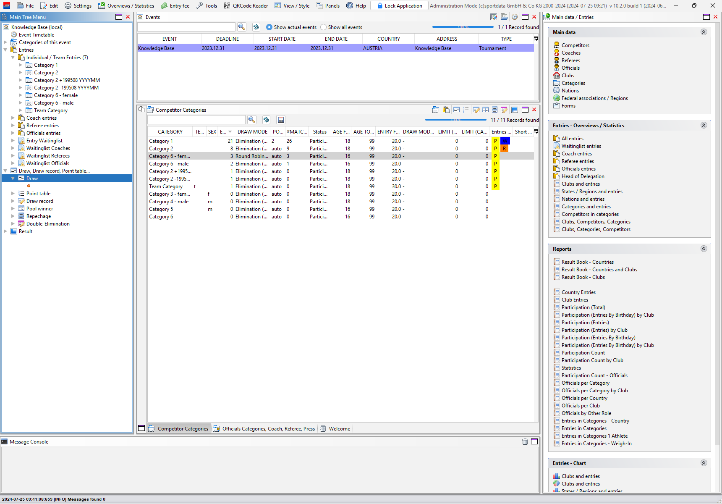Select Show actual events radio button

tap(269, 27)
